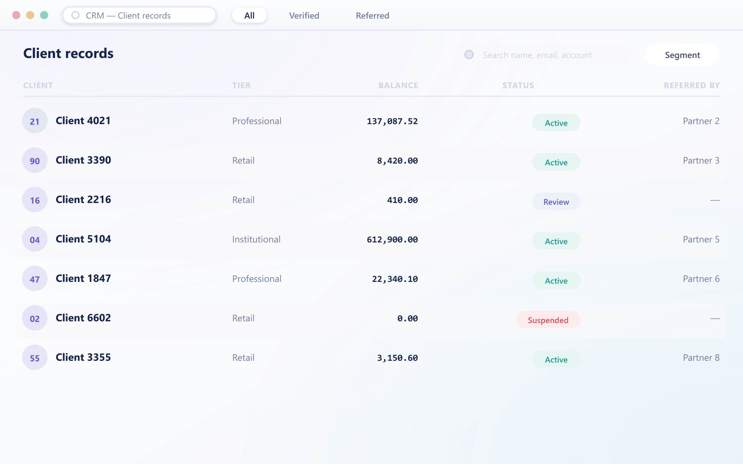
Task: Click the Retail tier of Client 6602
Action: click(x=243, y=318)
